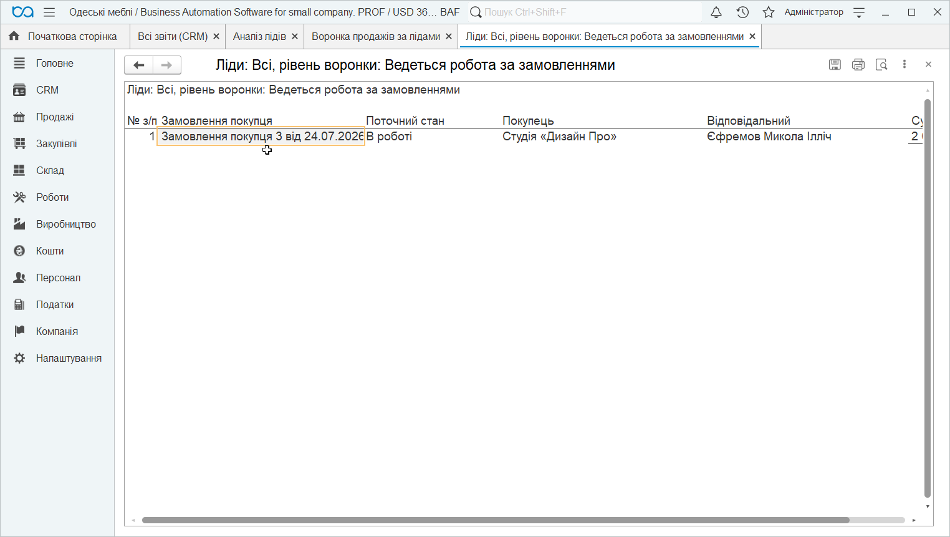Open Персонал section in sidebar

tap(57, 278)
